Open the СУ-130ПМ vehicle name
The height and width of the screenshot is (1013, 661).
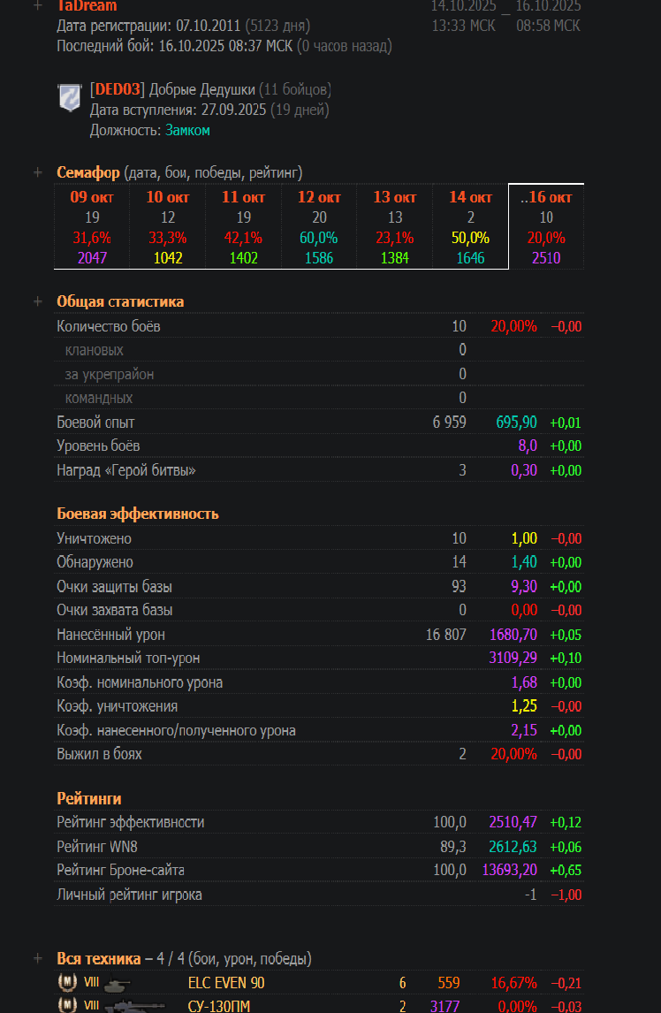coord(219,1006)
